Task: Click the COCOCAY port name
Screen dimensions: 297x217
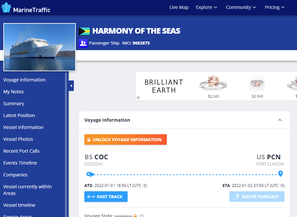Action: pos(94,164)
